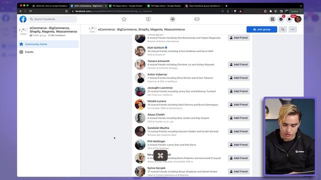Select Community home in sidebar
This screenshot has height=180, width=321.
(x=49, y=44)
